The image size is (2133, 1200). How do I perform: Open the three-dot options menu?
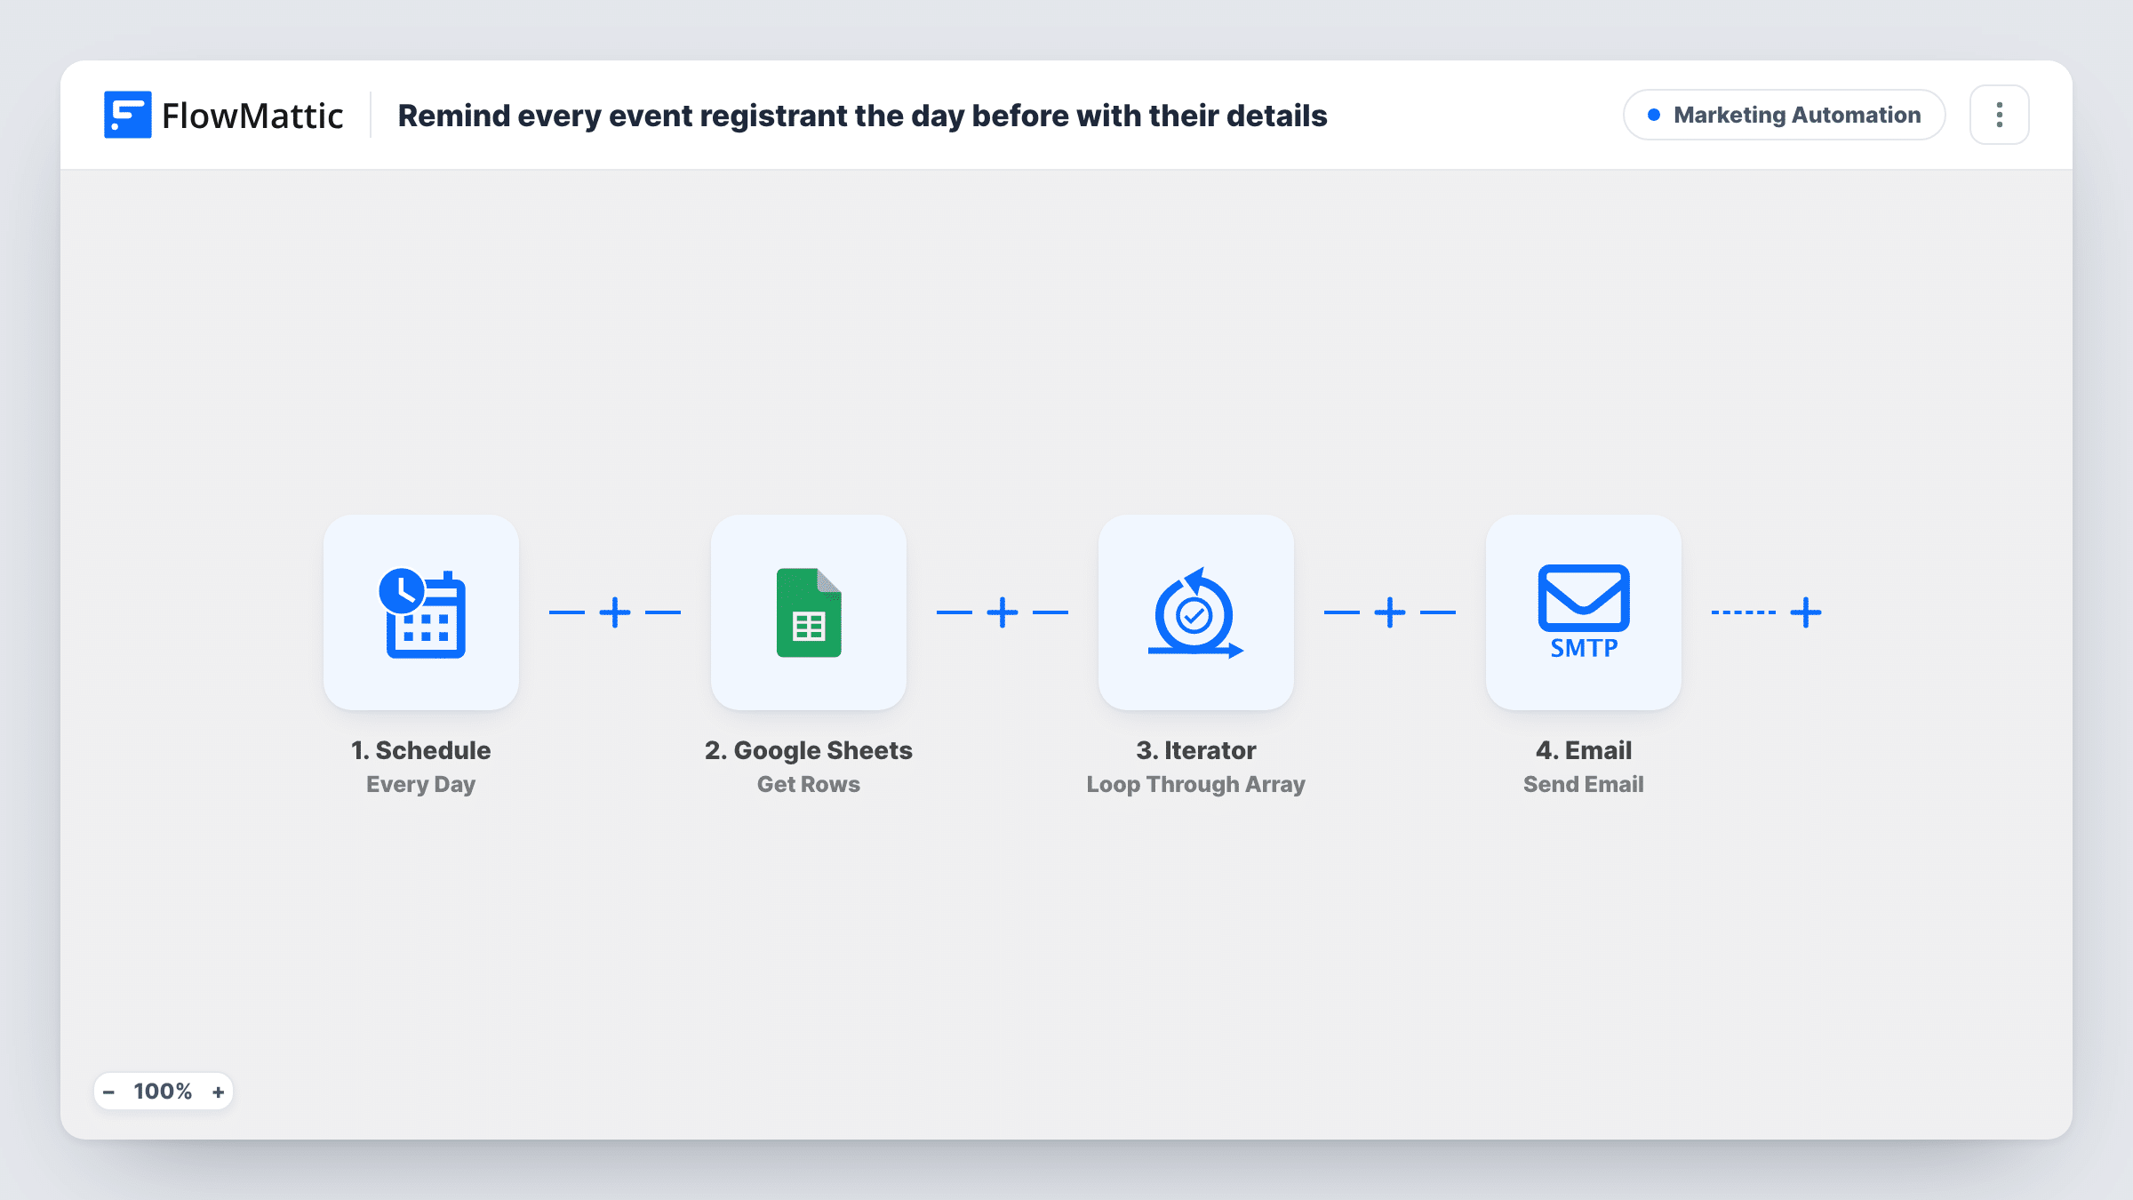[x=2000, y=115]
